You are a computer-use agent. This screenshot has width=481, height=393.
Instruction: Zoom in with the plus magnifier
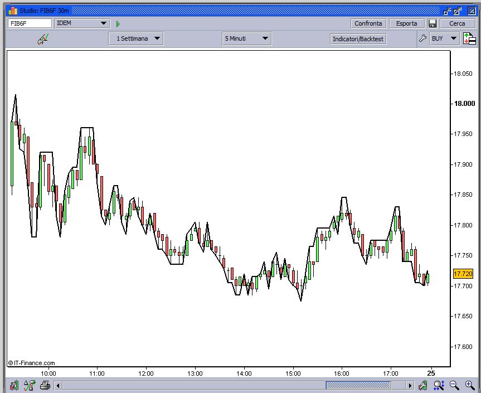(469, 385)
